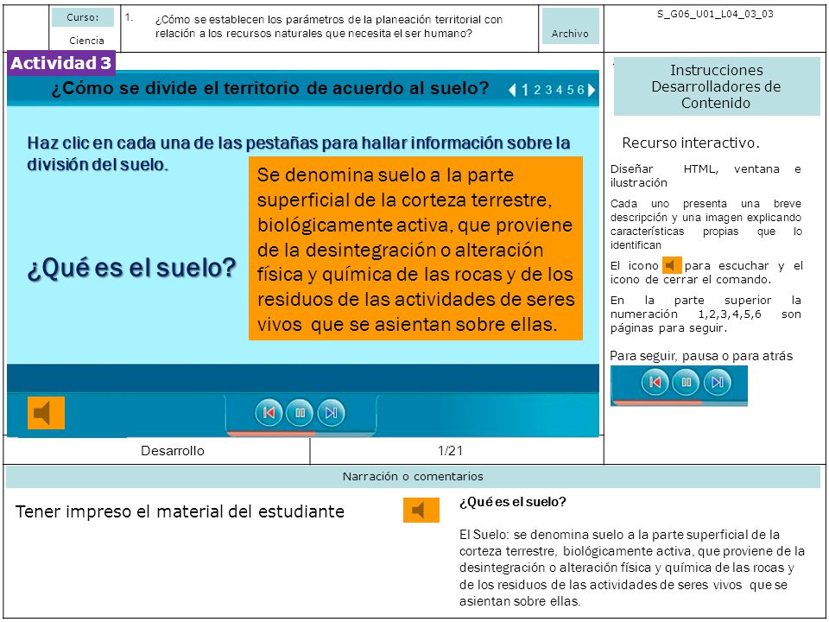Click the red progress bar under playback controls

(x=271, y=433)
